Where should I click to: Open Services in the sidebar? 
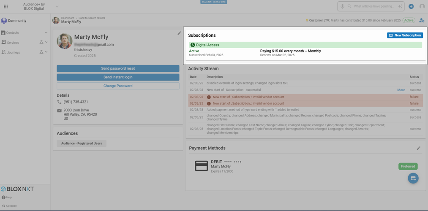(13, 43)
